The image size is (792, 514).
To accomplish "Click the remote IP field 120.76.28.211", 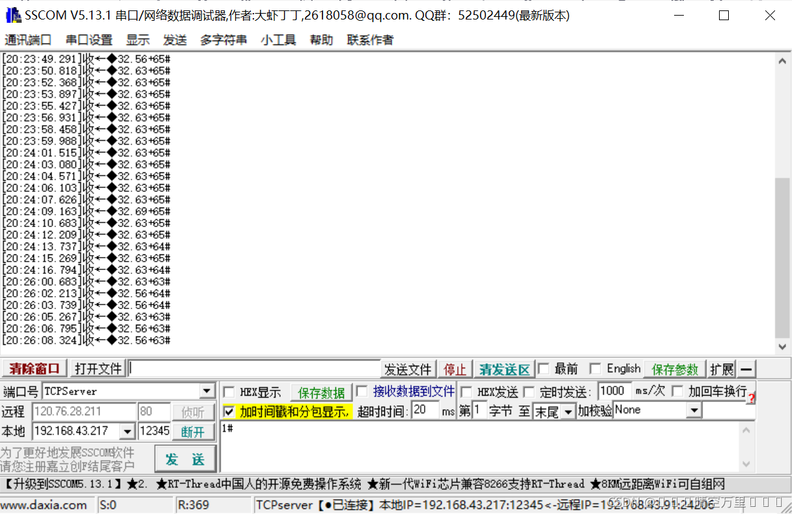I will pos(83,411).
